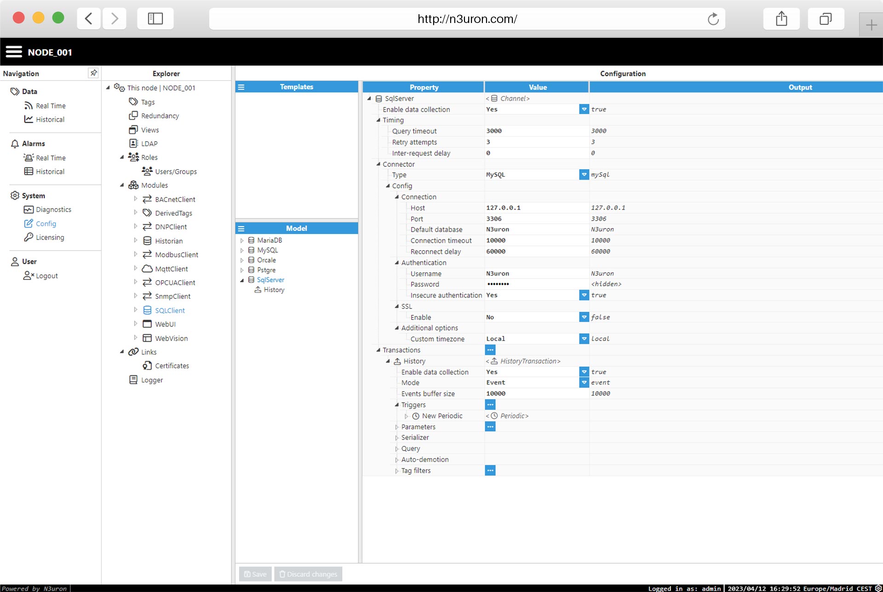Open Real Time under Data navigation
The height and width of the screenshot is (592, 883).
tap(51, 106)
